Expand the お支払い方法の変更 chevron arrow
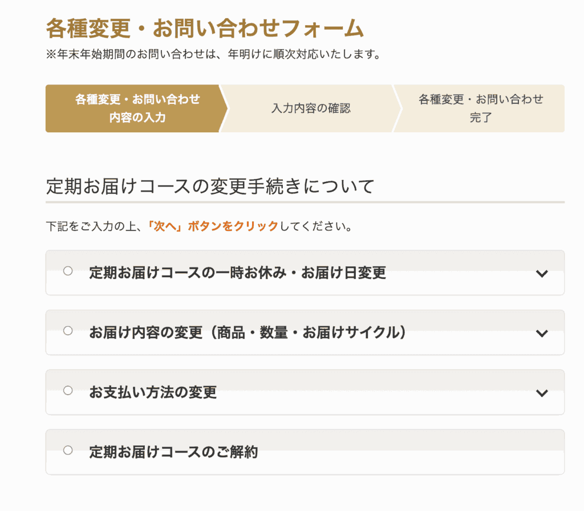The height and width of the screenshot is (511, 584). coord(542,392)
